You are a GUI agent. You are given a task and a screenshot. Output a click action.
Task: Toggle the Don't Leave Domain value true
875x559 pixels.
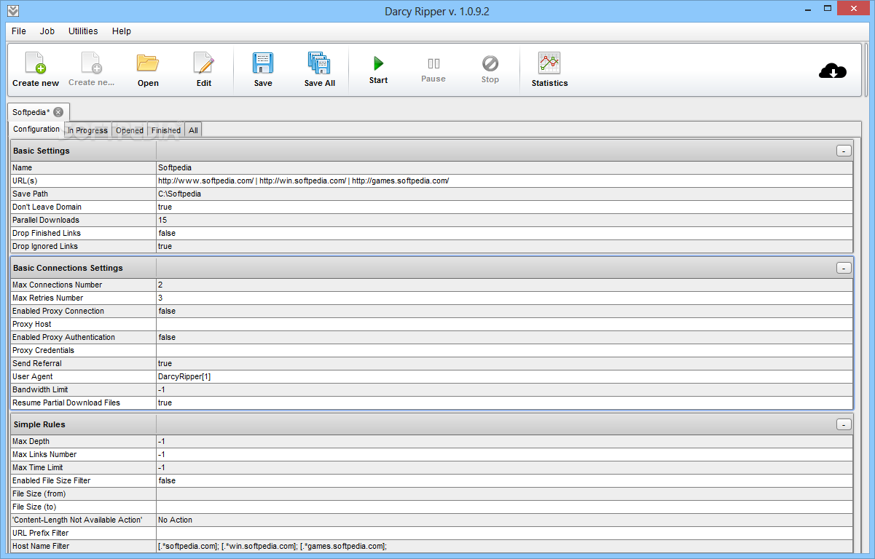504,207
